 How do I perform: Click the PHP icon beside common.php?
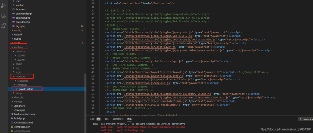(13, 18)
